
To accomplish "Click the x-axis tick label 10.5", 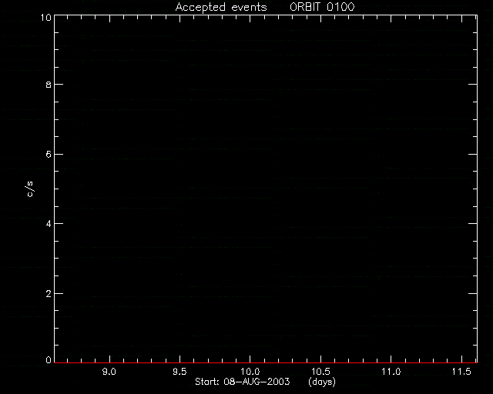I will (x=320, y=372).
